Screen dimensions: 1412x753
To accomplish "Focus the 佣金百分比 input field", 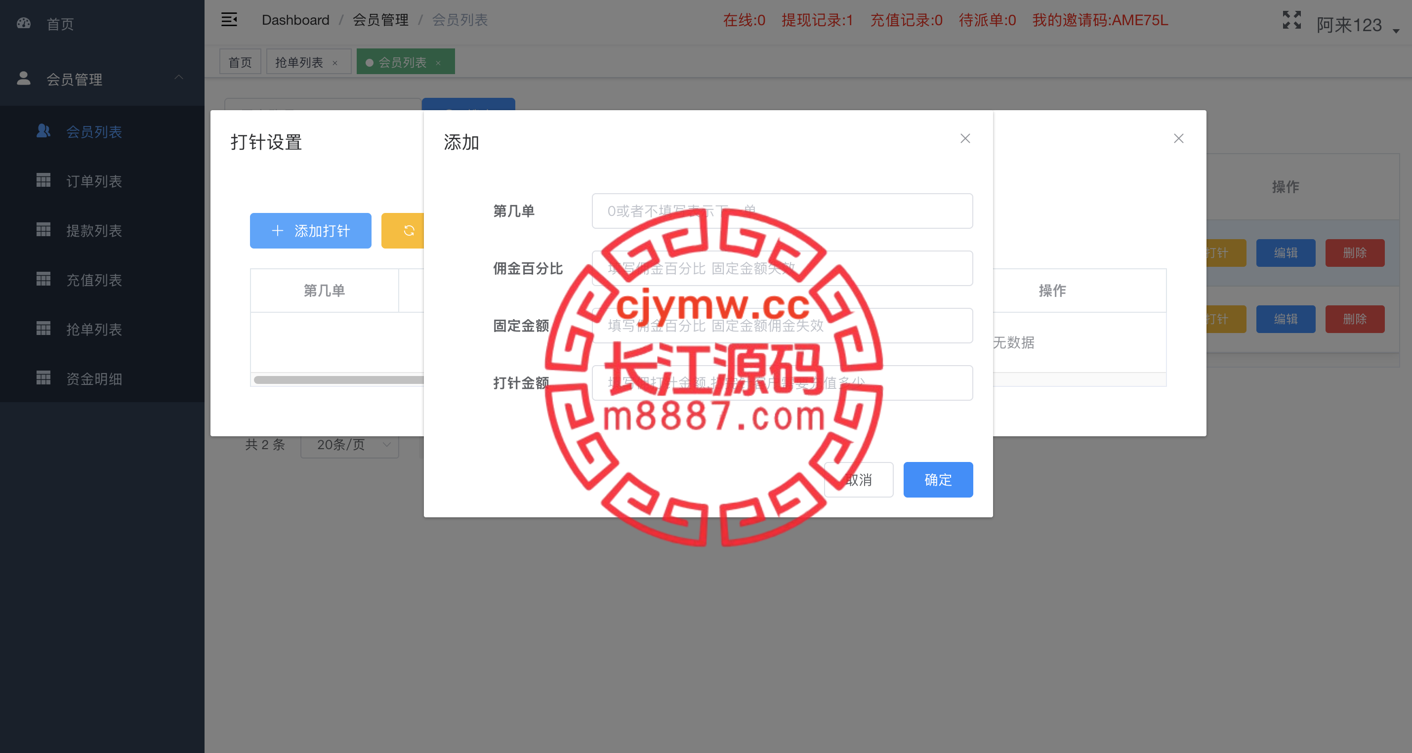I will [x=782, y=268].
